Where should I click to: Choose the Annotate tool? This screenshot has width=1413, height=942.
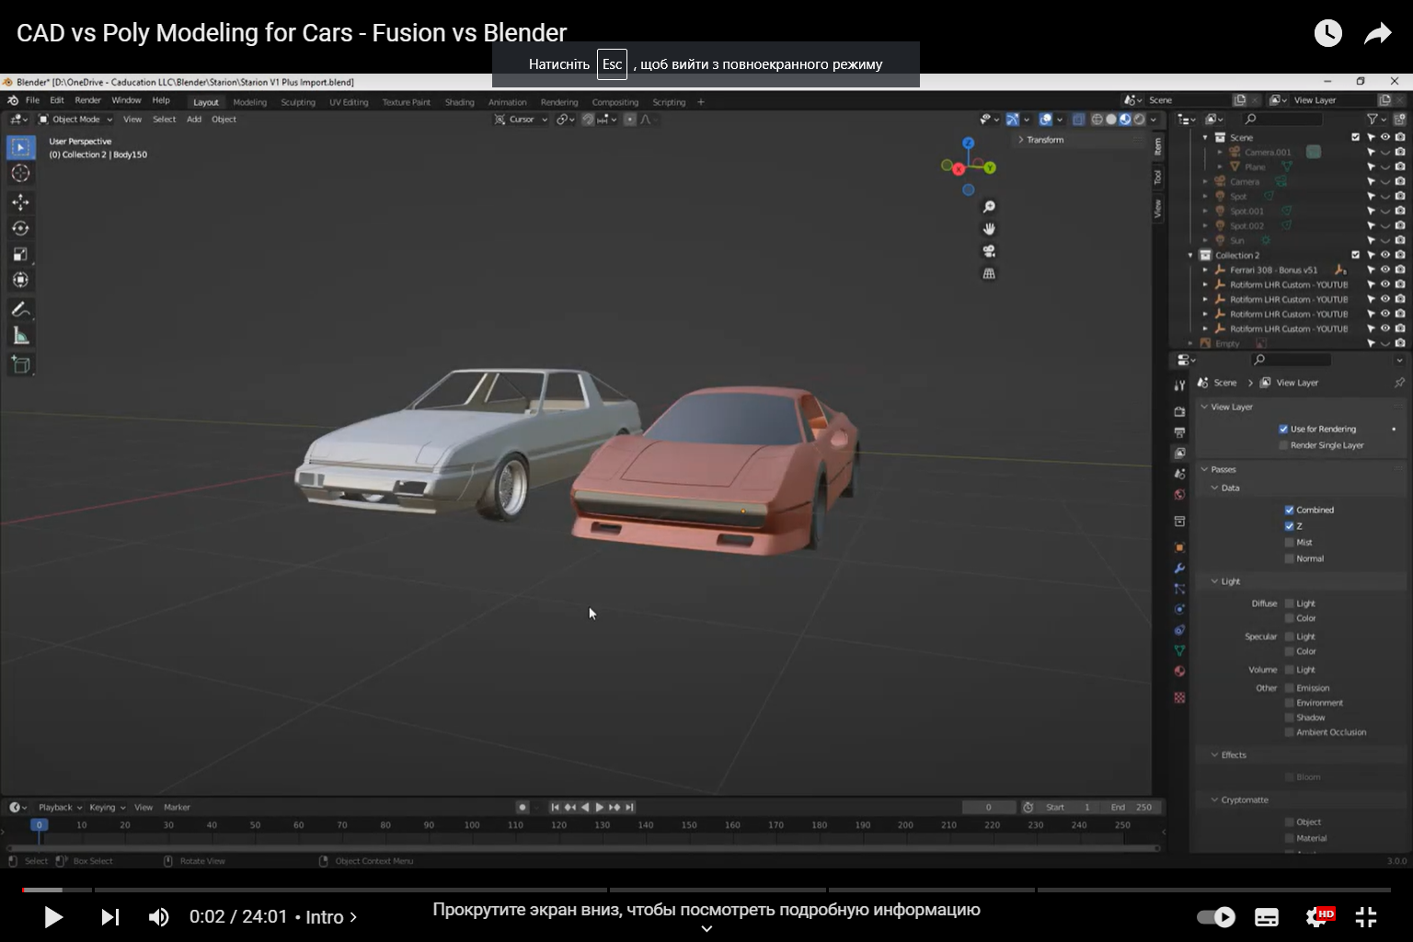[20, 309]
